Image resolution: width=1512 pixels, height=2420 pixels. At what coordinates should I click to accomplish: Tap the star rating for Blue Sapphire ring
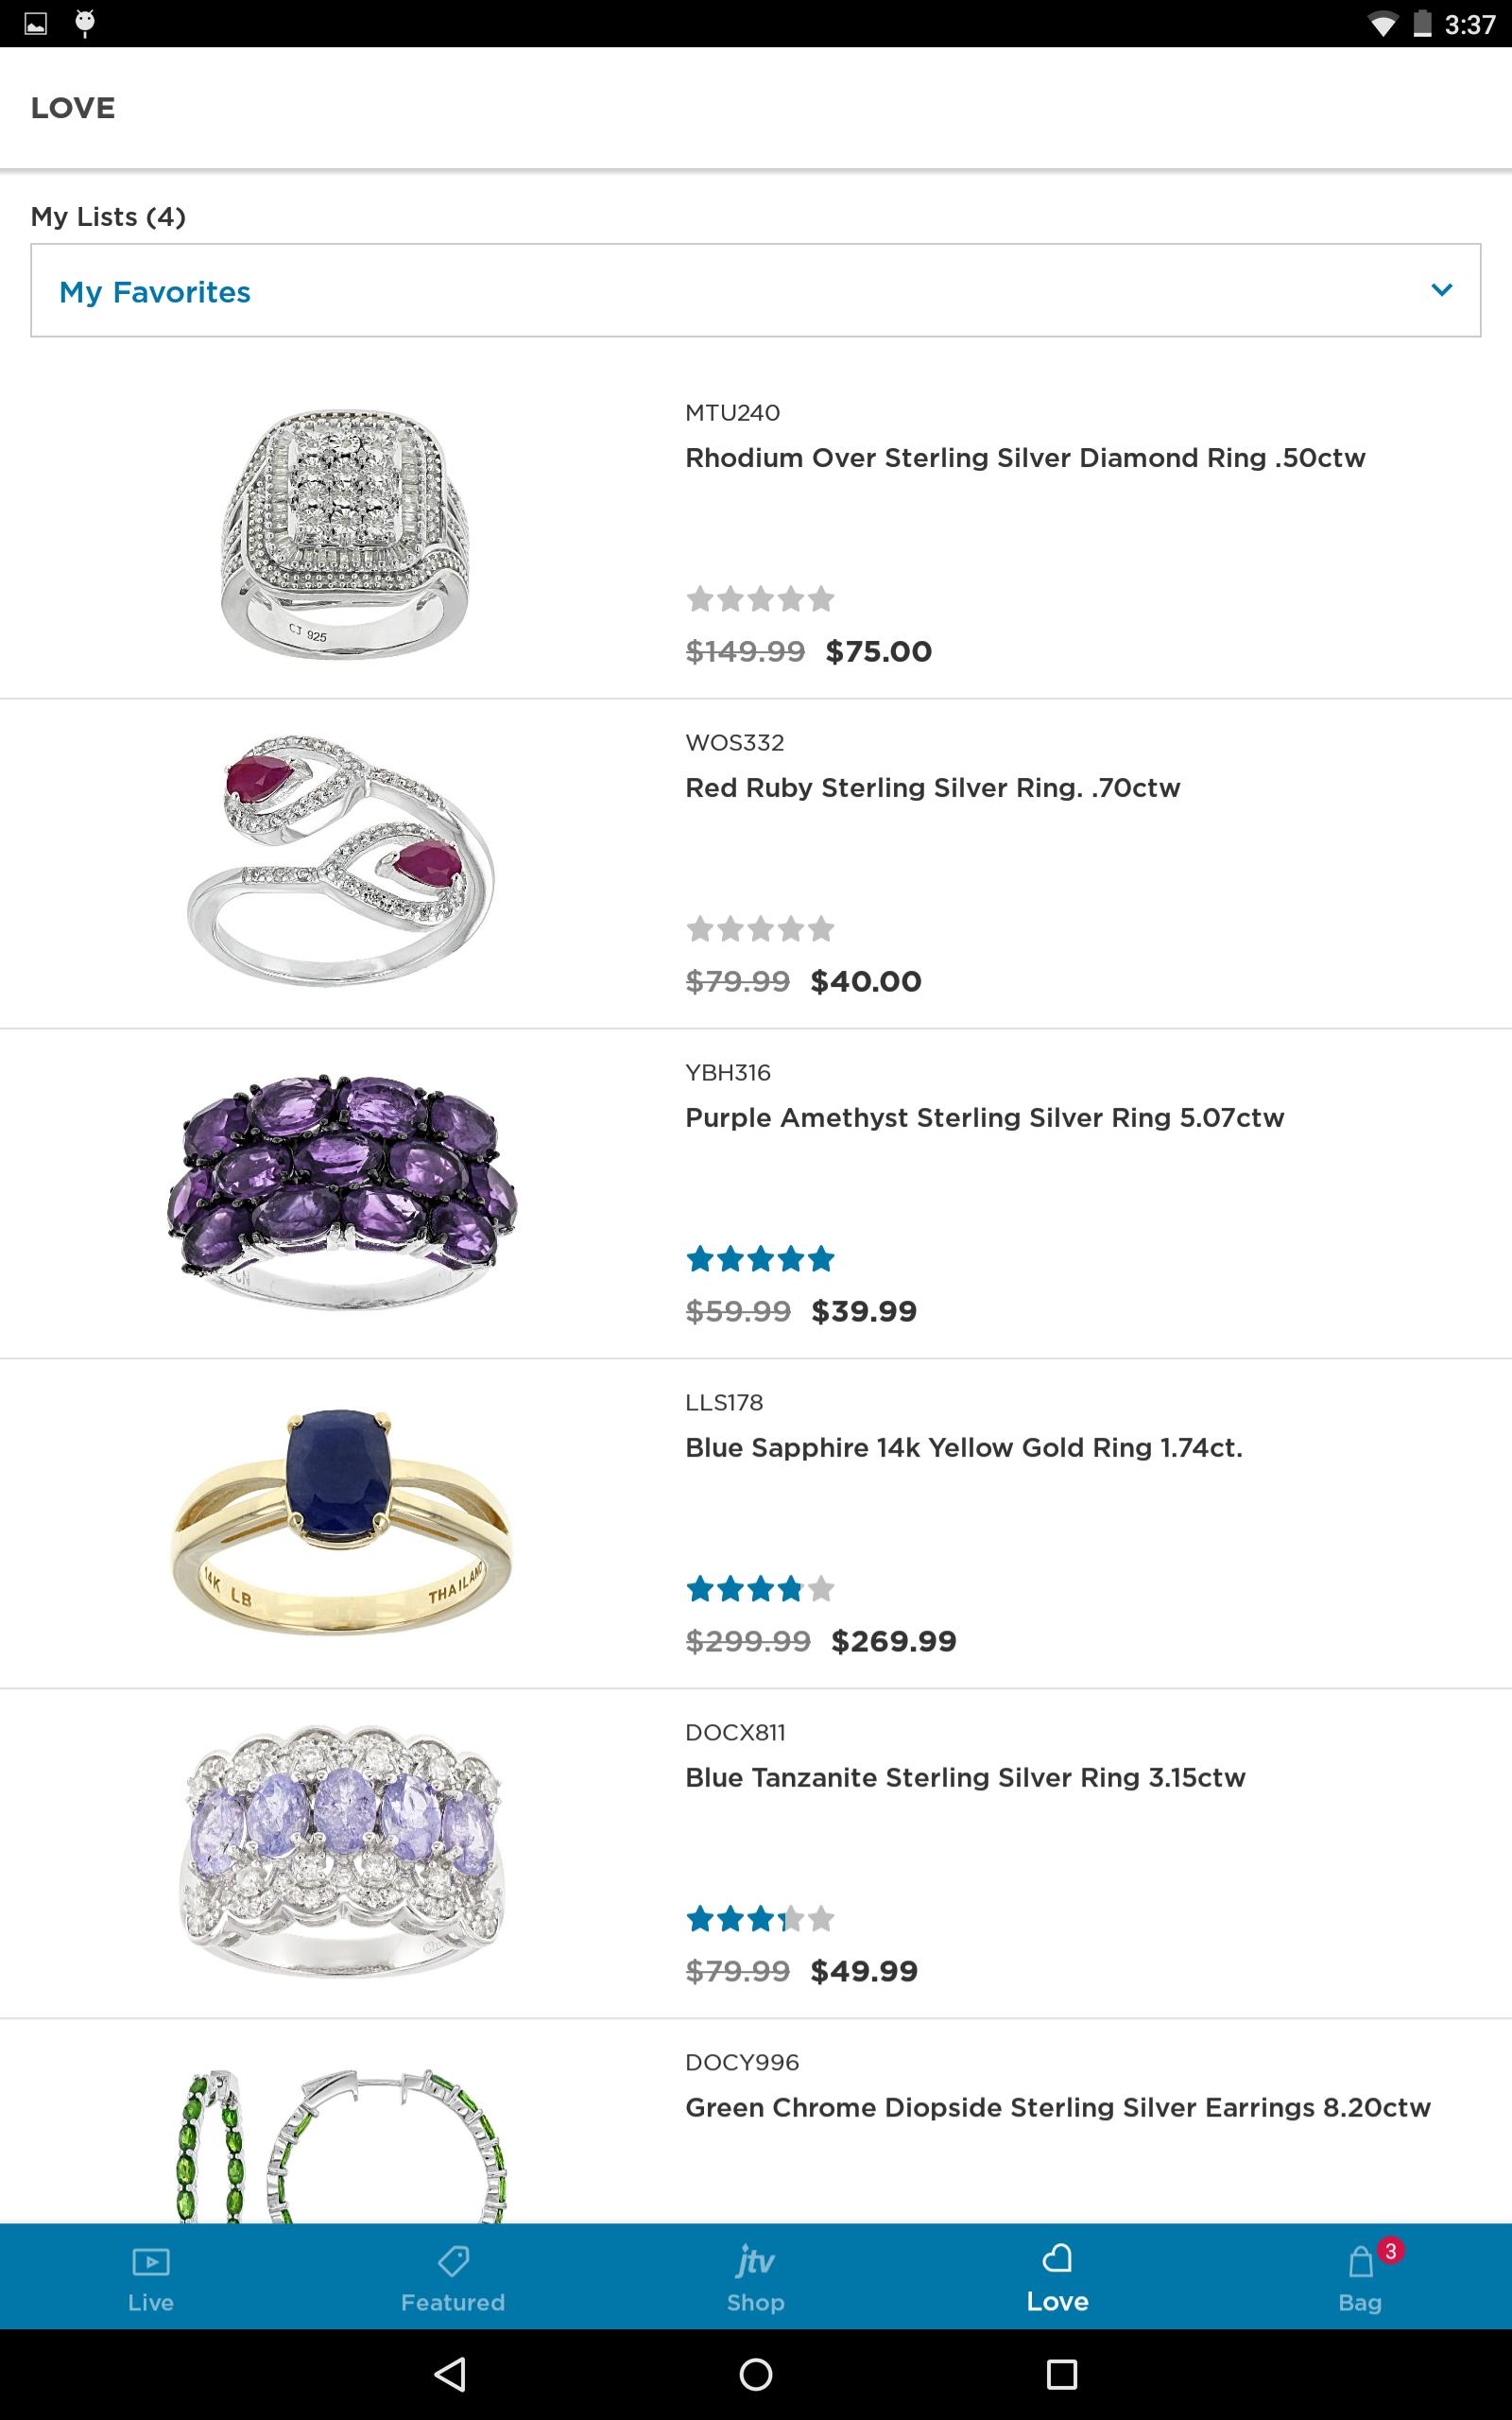click(760, 1589)
